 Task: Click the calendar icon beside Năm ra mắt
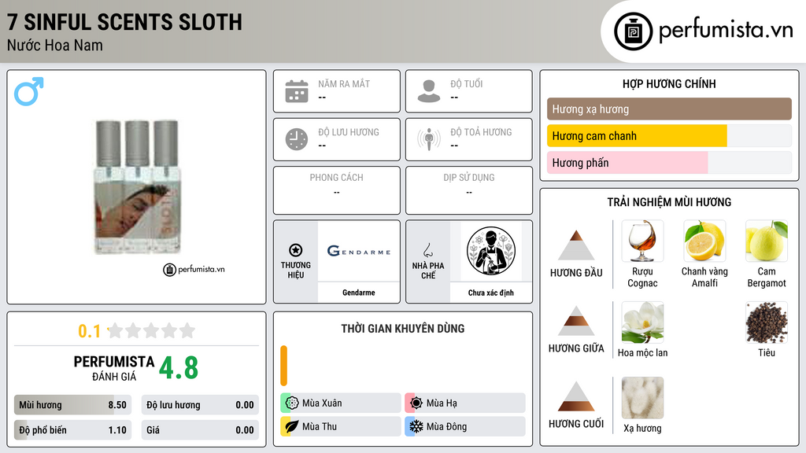297,91
